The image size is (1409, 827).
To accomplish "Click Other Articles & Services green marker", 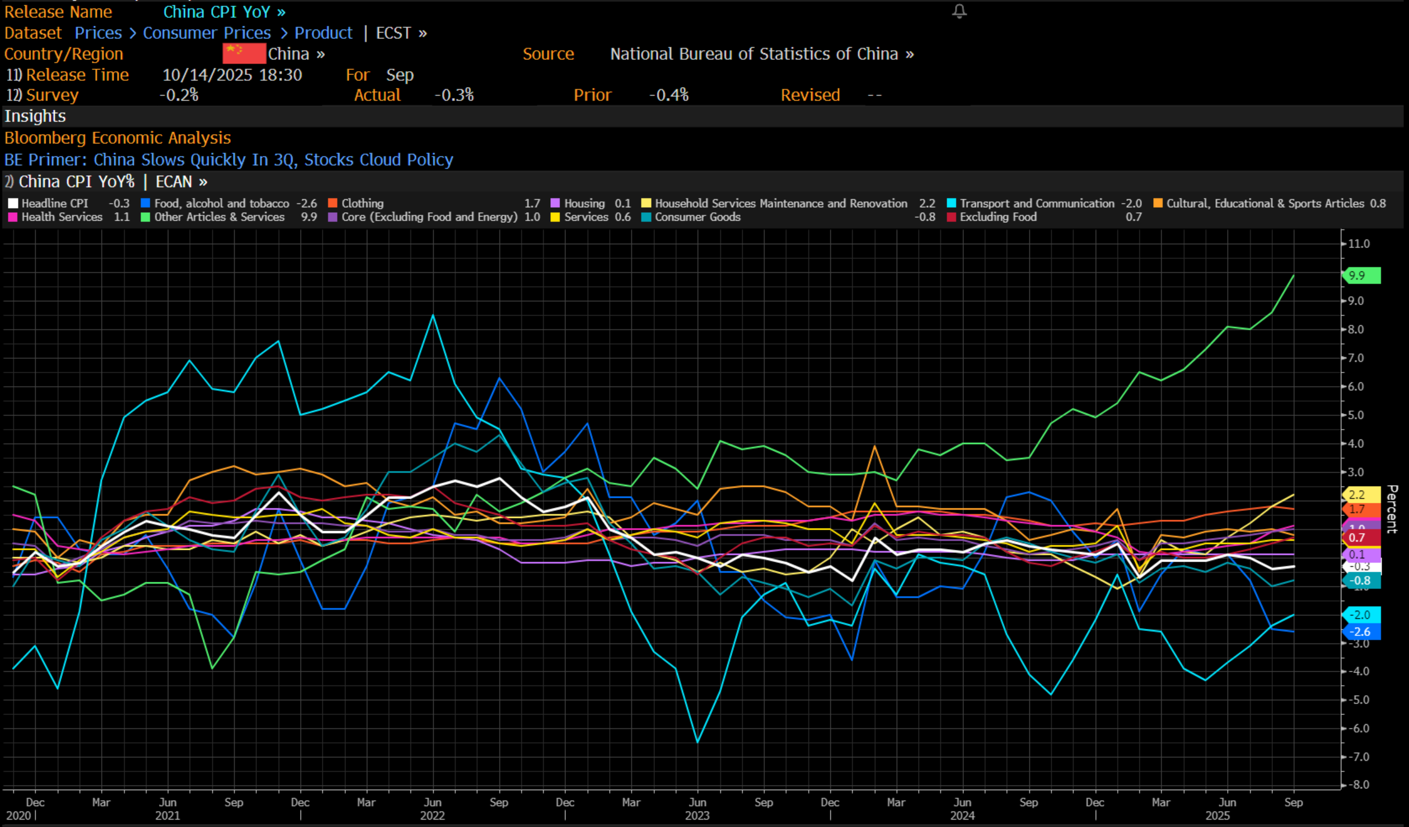I will (146, 217).
